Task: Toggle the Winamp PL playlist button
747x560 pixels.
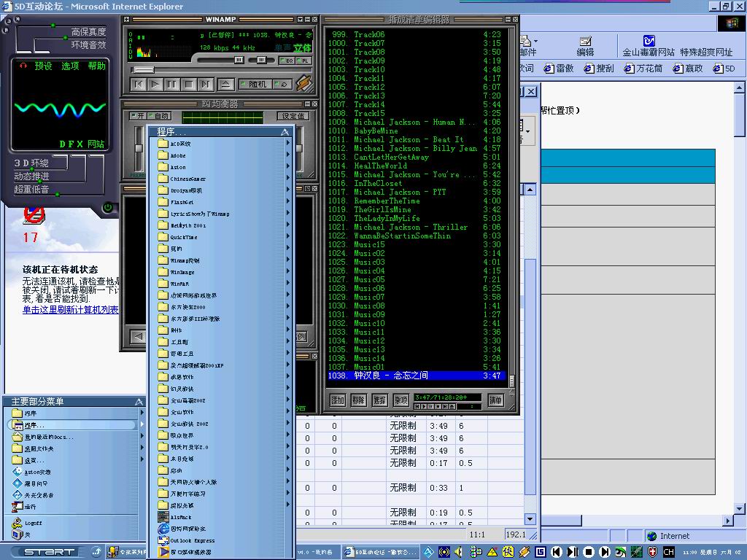Action: coord(304,61)
